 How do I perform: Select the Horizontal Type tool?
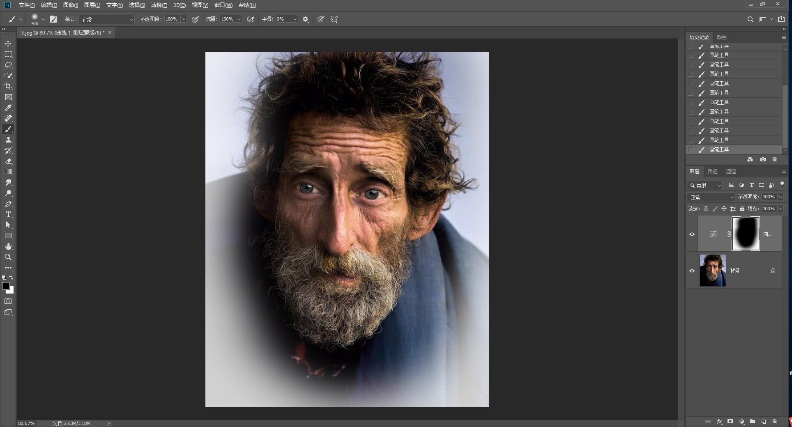coord(8,214)
